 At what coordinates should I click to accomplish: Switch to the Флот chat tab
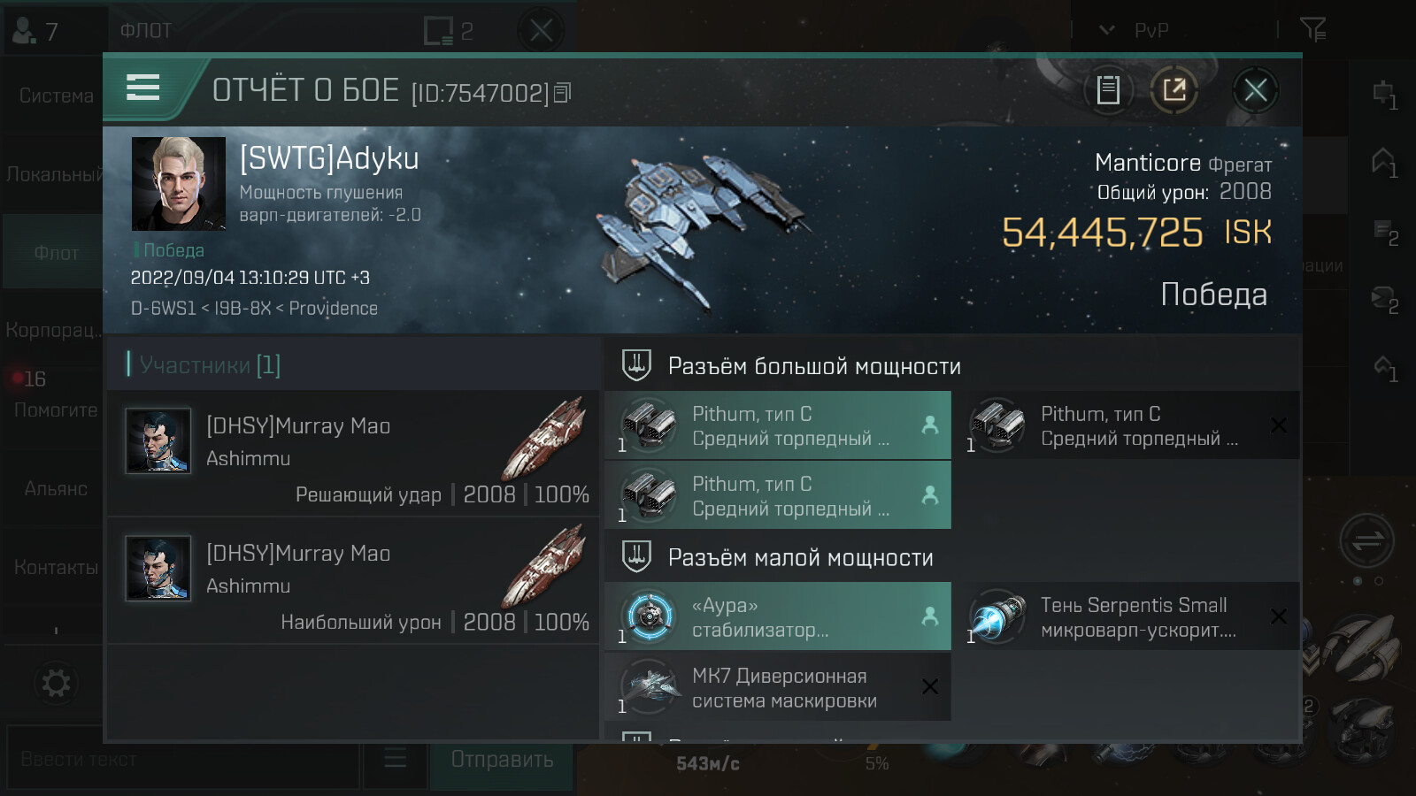click(56, 253)
